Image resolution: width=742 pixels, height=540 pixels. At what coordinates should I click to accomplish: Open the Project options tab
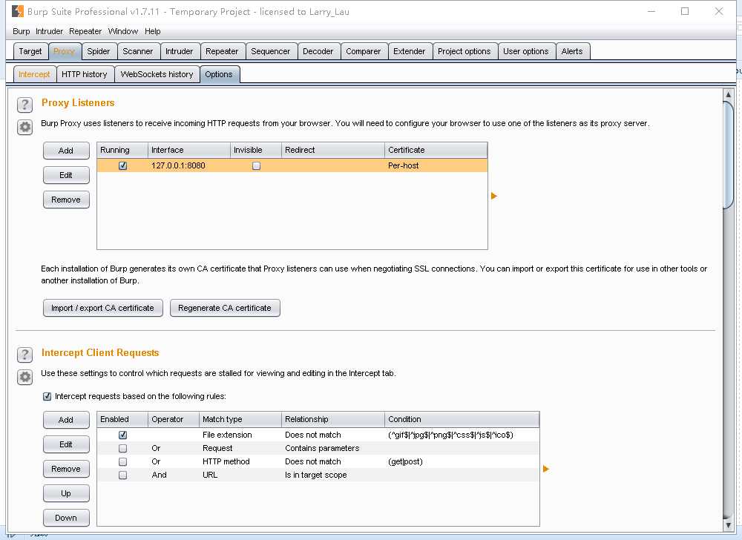click(x=464, y=51)
